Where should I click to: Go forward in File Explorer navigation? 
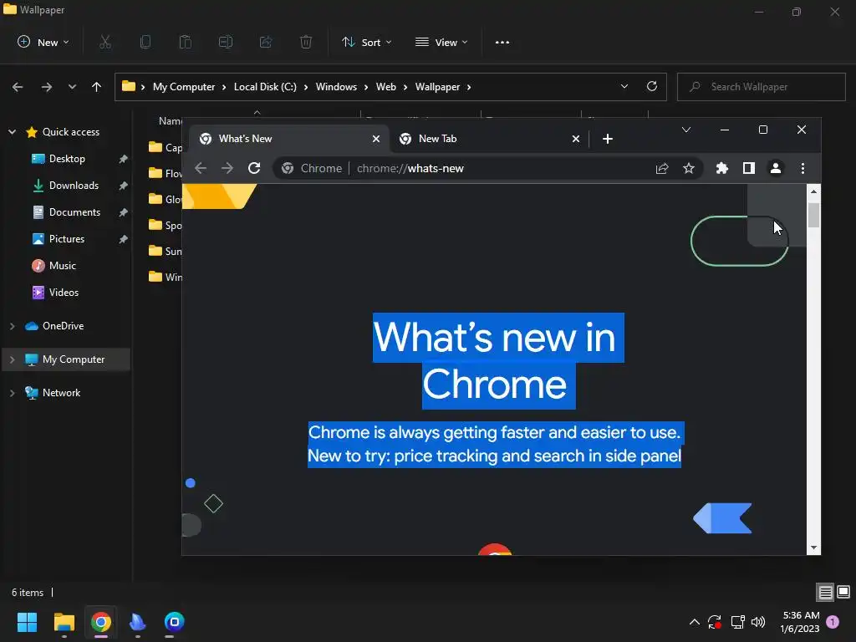tap(47, 87)
